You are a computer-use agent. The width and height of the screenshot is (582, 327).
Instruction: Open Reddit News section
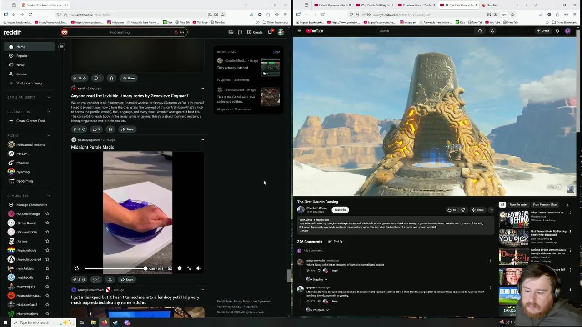click(x=29, y=65)
